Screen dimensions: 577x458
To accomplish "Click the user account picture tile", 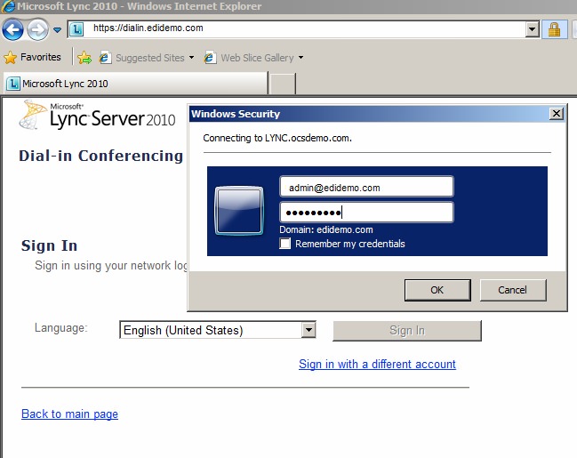I will pos(239,211).
